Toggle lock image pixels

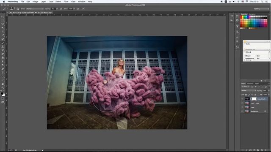click(x=249, y=95)
